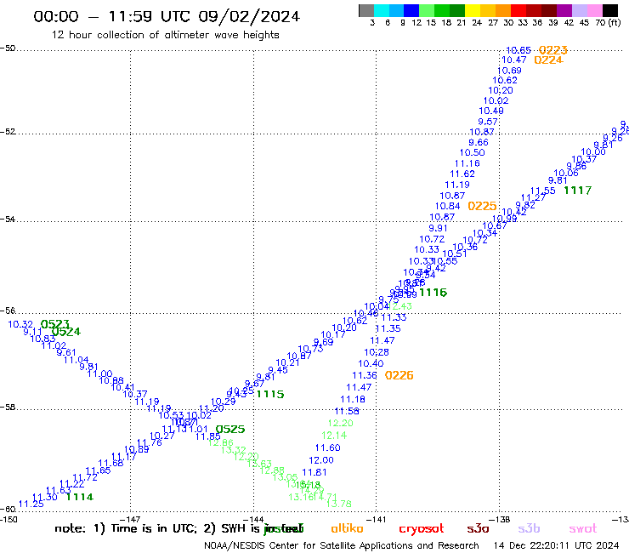Select the light green value 12.14
629x553 pixels.
[334, 436]
